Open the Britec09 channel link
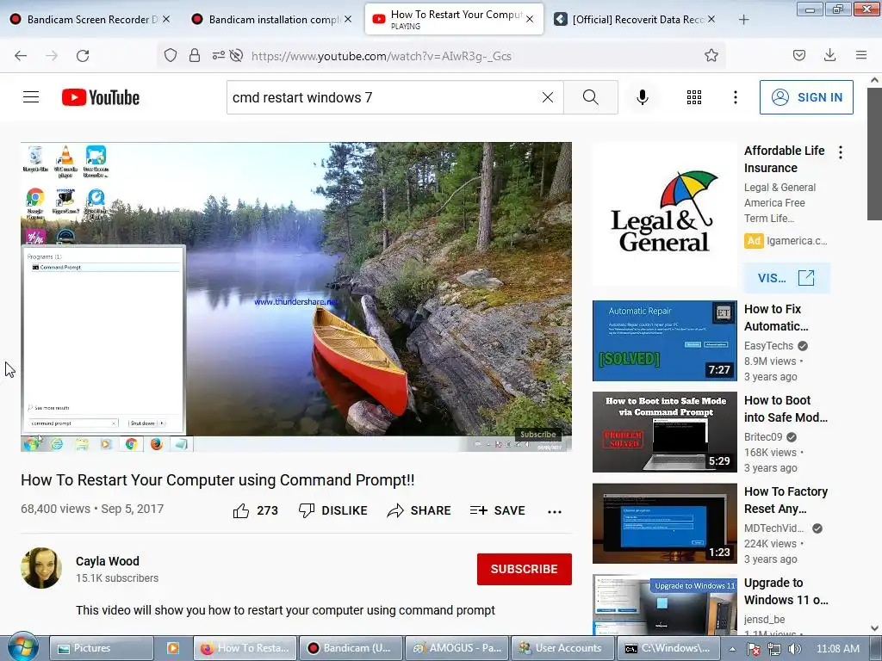The height and width of the screenshot is (661, 882). pos(763,436)
